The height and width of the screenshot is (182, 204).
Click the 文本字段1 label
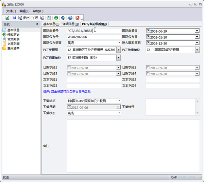pos(50,79)
